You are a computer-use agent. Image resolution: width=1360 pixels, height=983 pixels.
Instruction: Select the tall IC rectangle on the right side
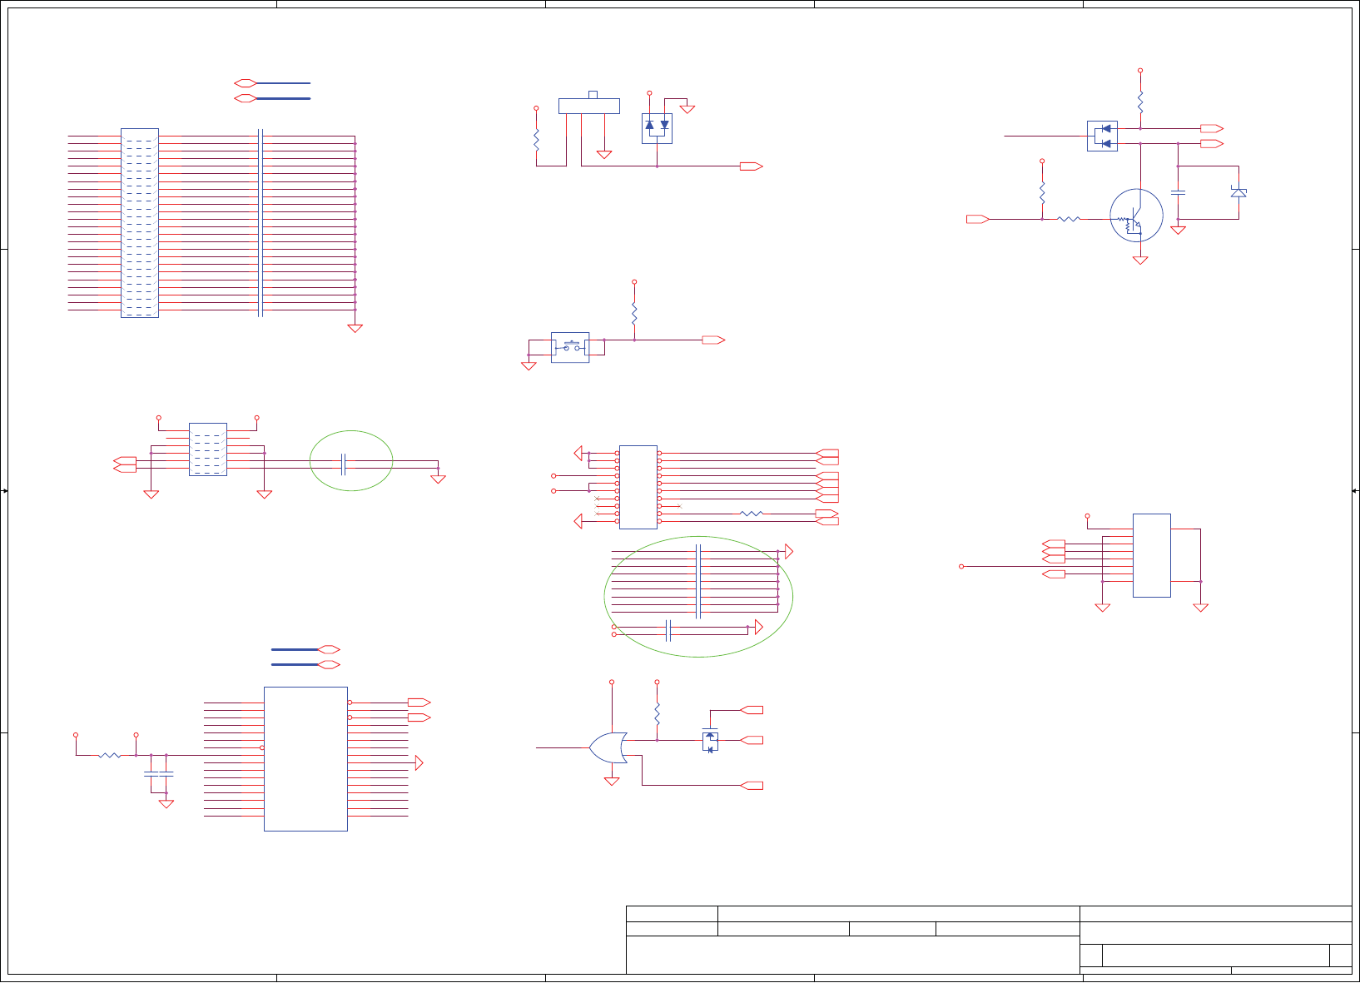1152,555
